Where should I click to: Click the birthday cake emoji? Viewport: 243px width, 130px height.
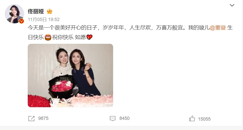[x=48, y=37]
